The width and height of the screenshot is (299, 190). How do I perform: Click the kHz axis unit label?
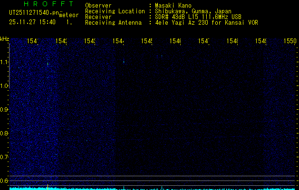click(x=5, y=39)
